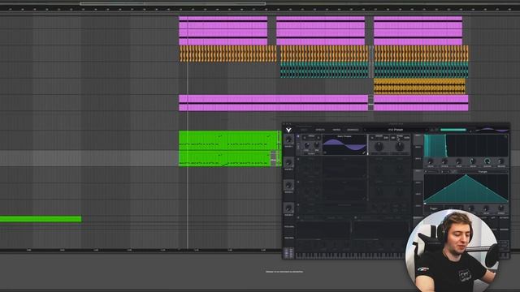Image resolution: width=520 pixels, height=292 pixels.
Task: Open the Triangle LFO shape preset selector
Action: point(483,171)
